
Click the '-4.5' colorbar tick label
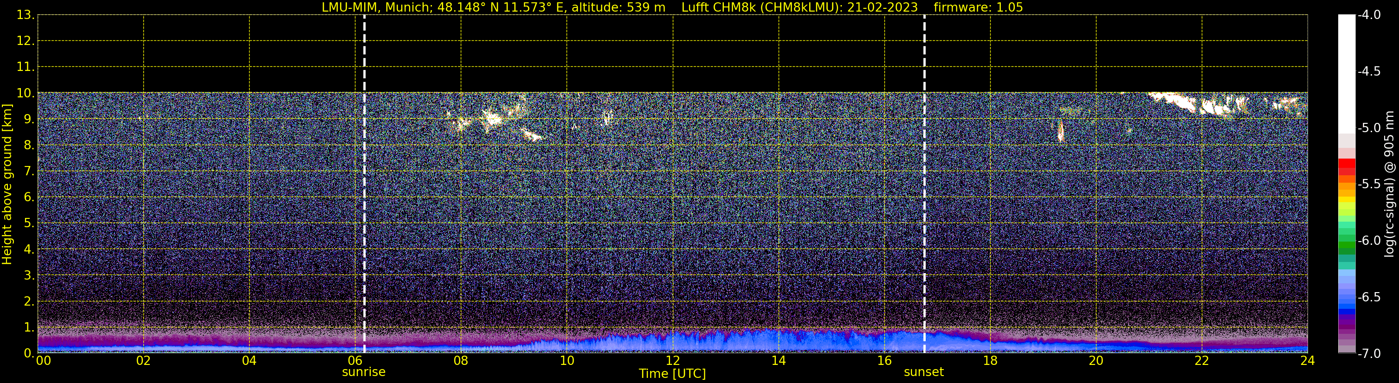pos(1368,71)
